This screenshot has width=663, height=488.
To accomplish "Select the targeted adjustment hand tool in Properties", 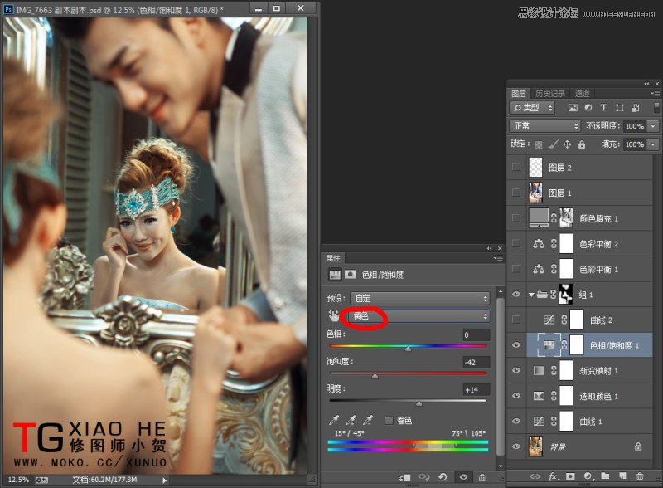I will [334, 315].
